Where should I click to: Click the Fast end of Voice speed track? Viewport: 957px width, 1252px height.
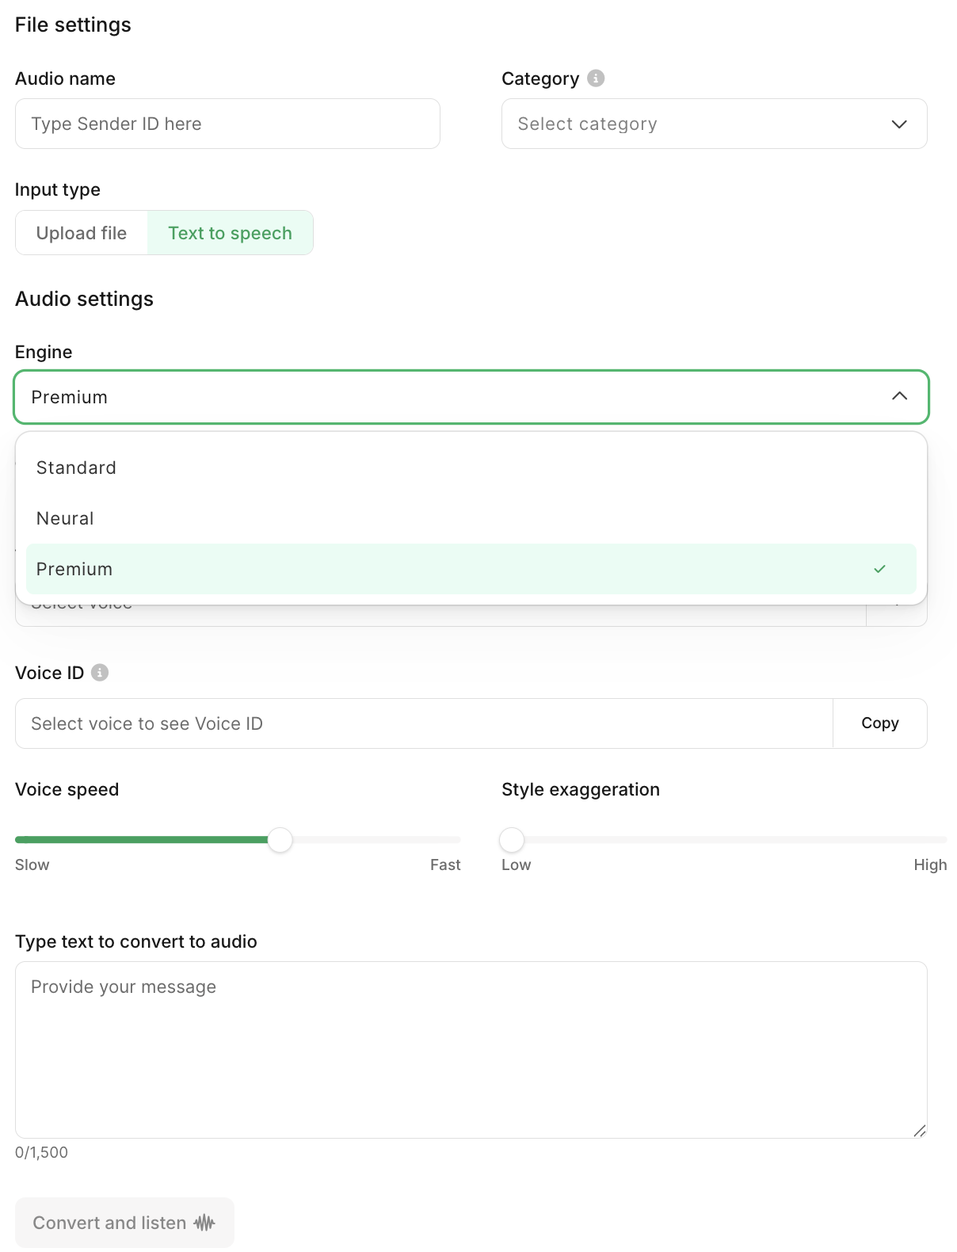click(456, 840)
